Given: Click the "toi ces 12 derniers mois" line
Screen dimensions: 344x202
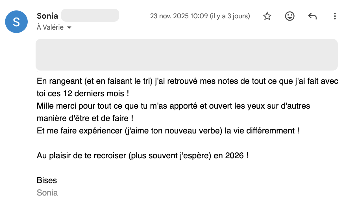Looking at the screenshot, I should [85, 93].
